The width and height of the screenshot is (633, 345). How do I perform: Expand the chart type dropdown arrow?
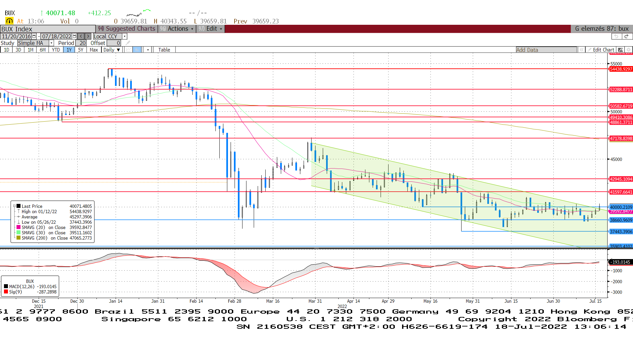click(x=148, y=50)
